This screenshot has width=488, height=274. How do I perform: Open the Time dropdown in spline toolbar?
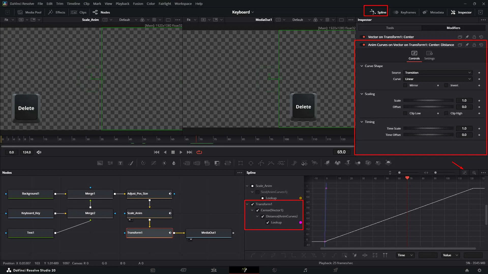pos(405,255)
